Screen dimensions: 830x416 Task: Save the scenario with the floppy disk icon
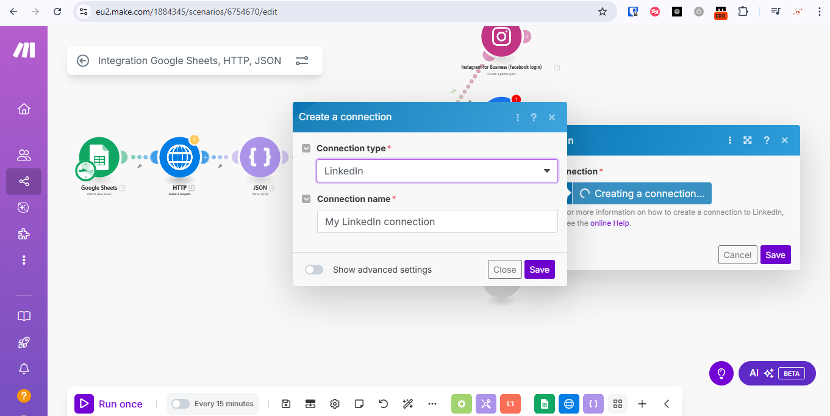pos(286,404)
